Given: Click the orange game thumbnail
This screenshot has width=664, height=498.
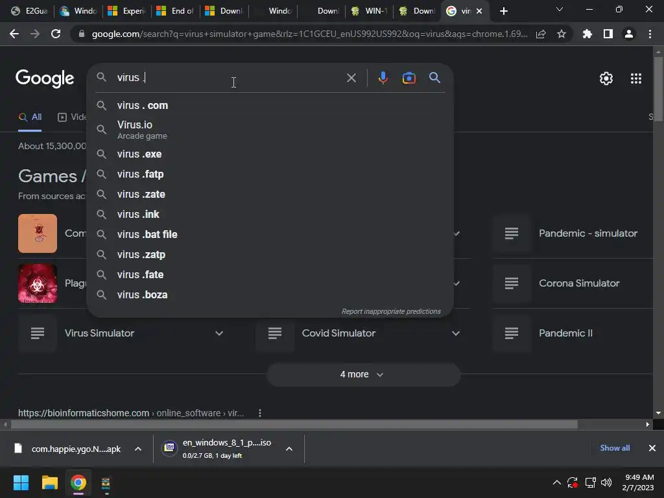Looking at the screenshot, I should 37,233.
